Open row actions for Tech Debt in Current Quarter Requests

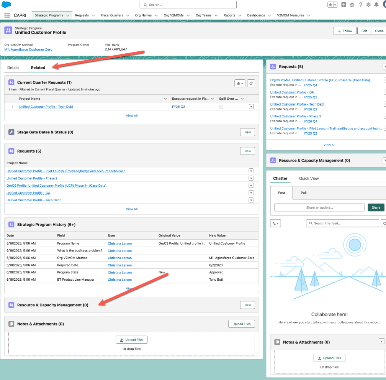[251, 107]
